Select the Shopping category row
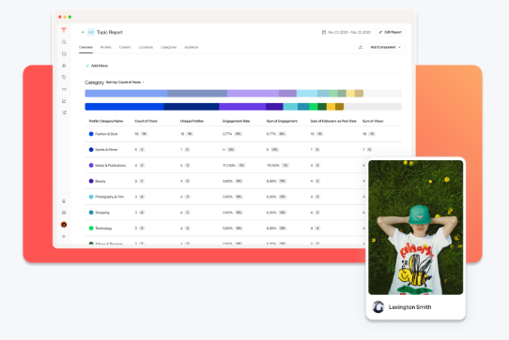 click(x=225, y=213)
